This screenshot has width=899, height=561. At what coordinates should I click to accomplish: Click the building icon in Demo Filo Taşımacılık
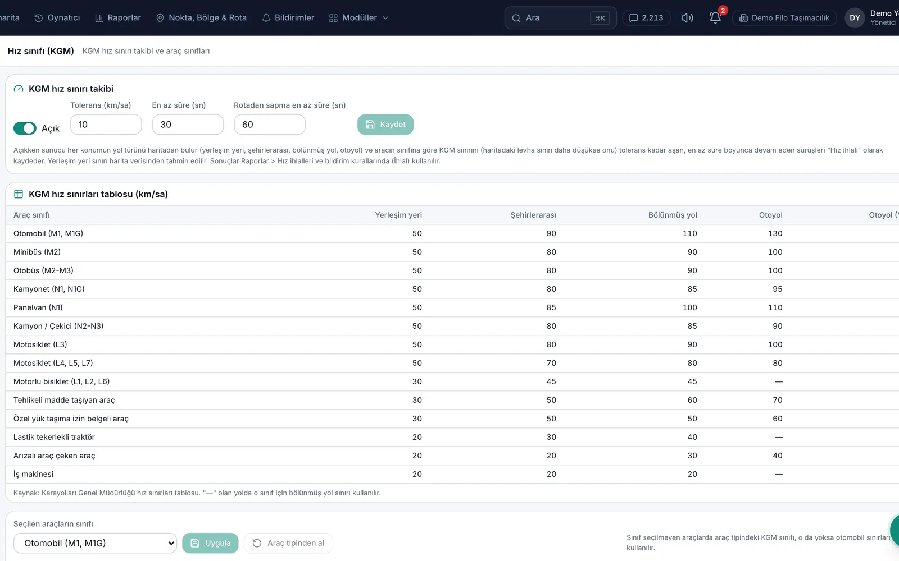point(743,18)
